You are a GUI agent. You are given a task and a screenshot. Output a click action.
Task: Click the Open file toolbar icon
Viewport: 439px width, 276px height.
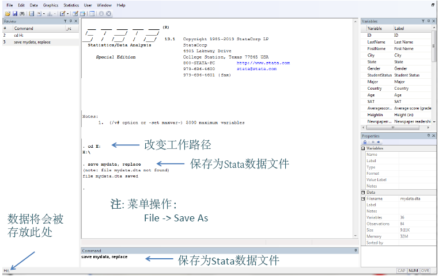(8, 13)
